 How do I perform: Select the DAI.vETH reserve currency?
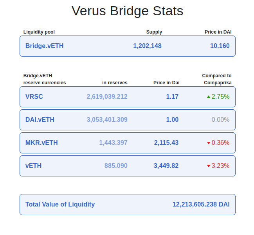(x=40, y=120)
